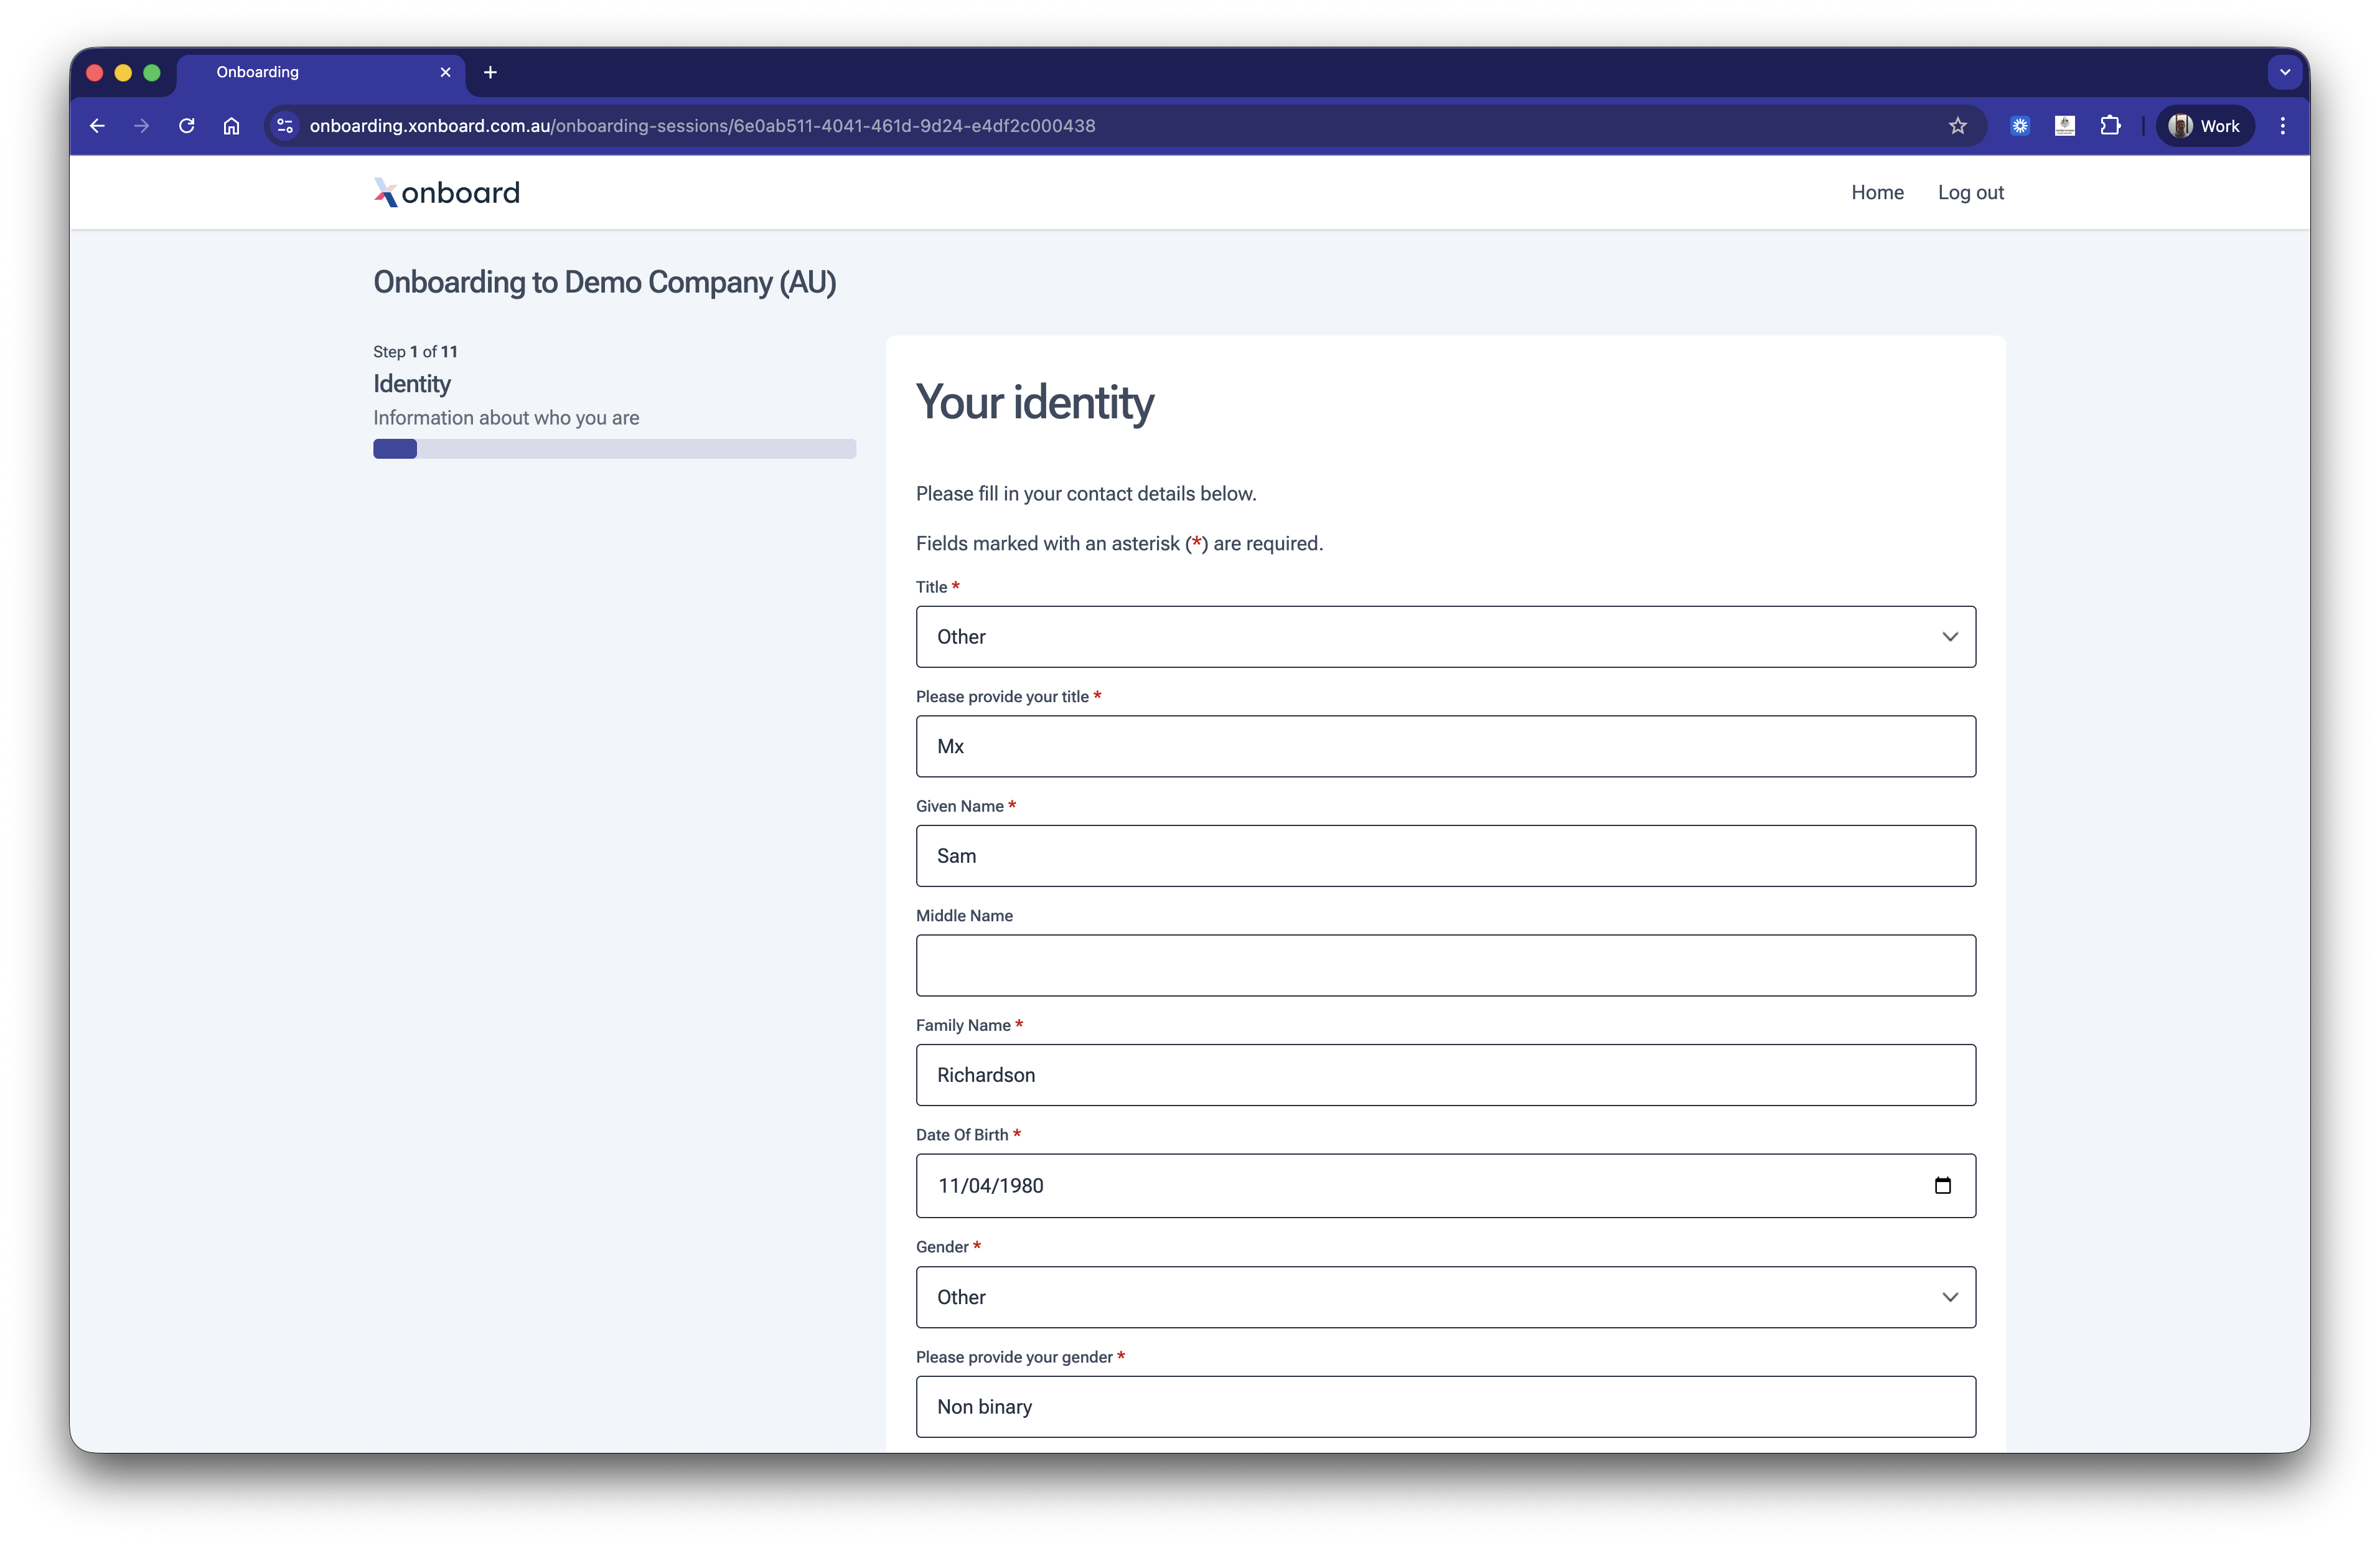Select the Onboarding browser tab
The height and width of the screenshot is (1545, 2380).
pyautogui.click(x=300, y=72)
